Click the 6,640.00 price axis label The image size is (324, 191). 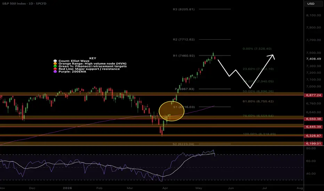click(314, 112)
